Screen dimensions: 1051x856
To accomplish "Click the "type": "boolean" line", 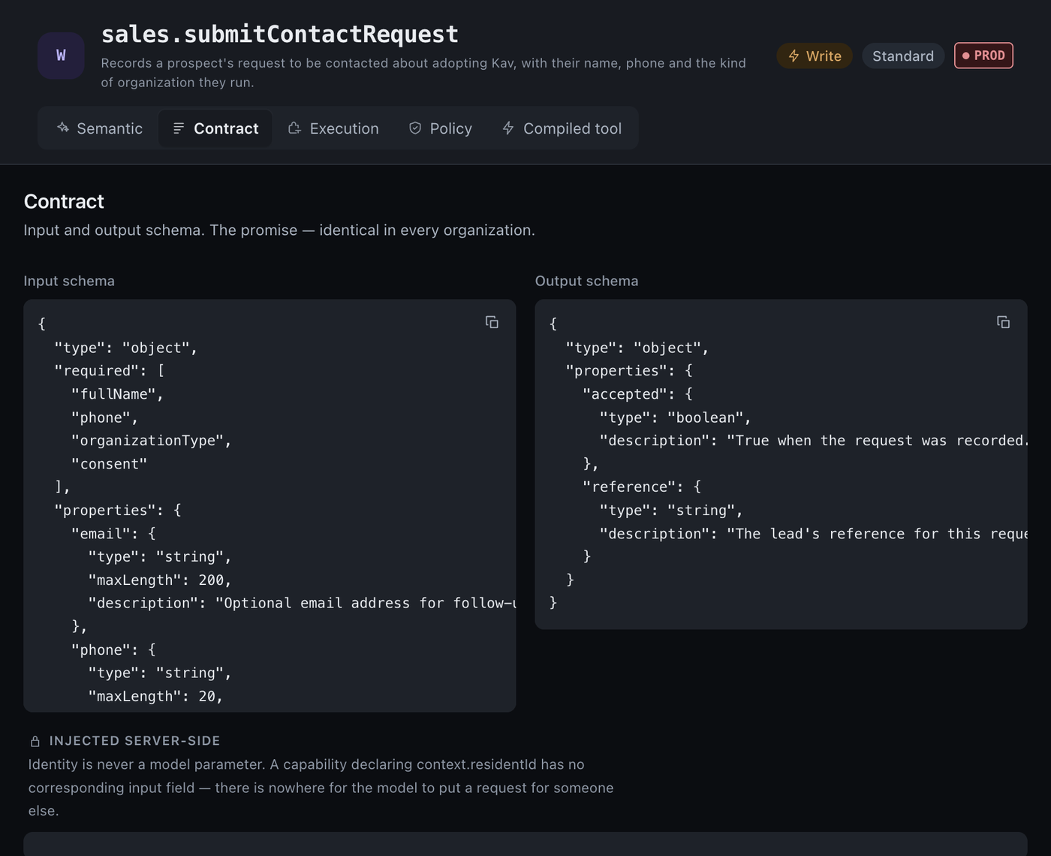I will pyautogui.click(x=675, y=417).
